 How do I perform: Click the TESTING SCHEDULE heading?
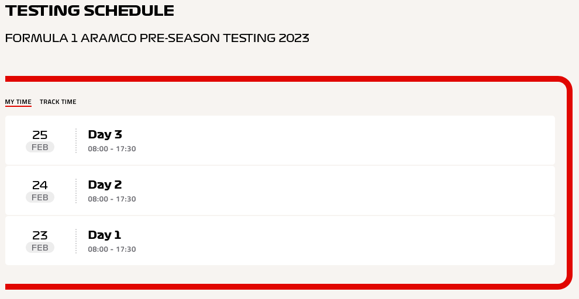pos(89,11)
